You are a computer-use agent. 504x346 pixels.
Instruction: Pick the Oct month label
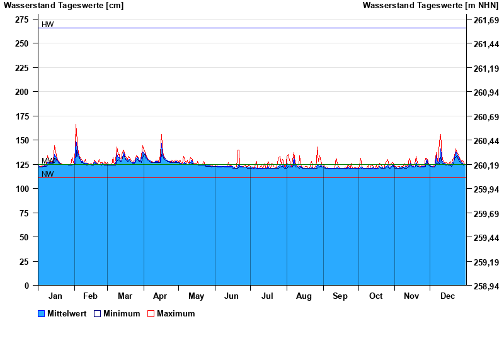coord(375,296)
